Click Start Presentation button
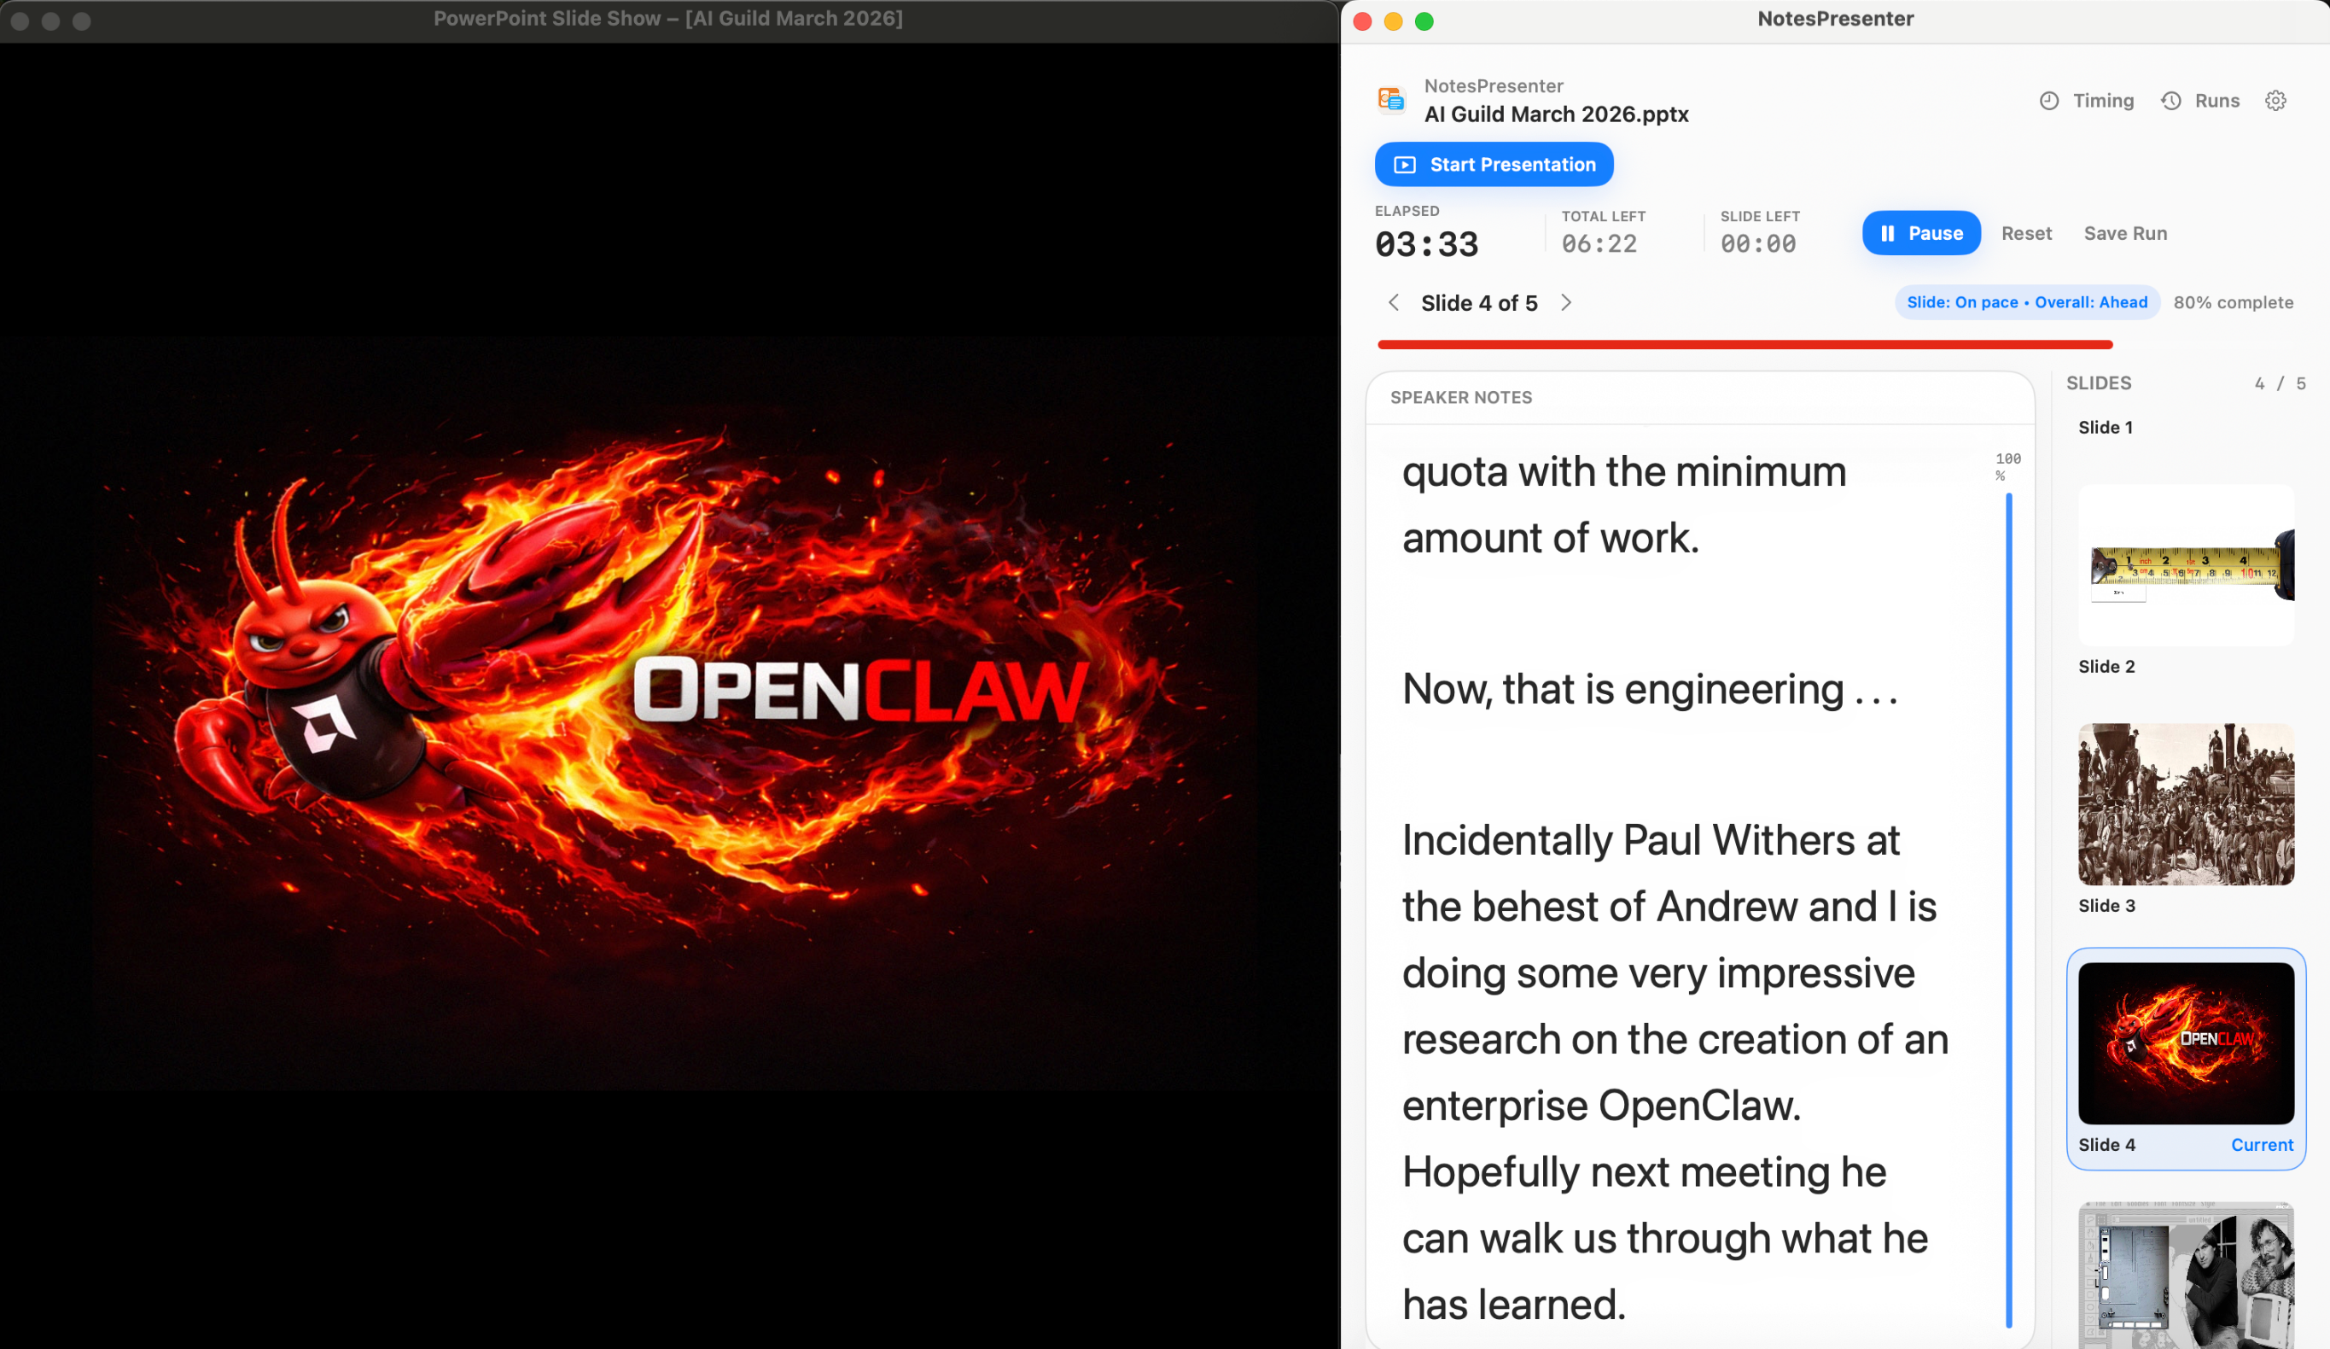This screenshot has height=1349, width=2330. 1494,165
